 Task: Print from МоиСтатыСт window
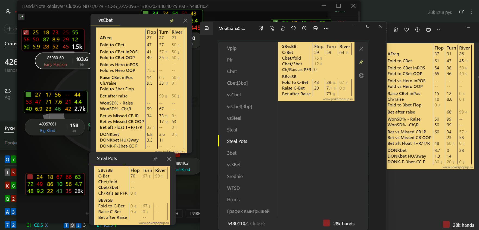pos(315,28)
